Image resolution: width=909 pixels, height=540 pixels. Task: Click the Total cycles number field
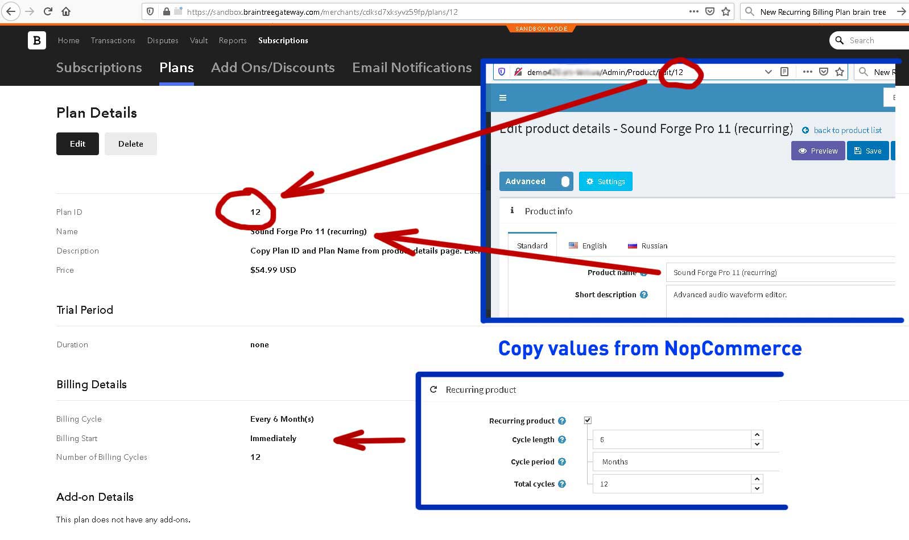pos(672,484)
